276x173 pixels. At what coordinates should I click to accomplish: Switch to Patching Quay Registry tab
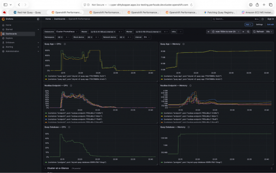[x=219, y=12]
